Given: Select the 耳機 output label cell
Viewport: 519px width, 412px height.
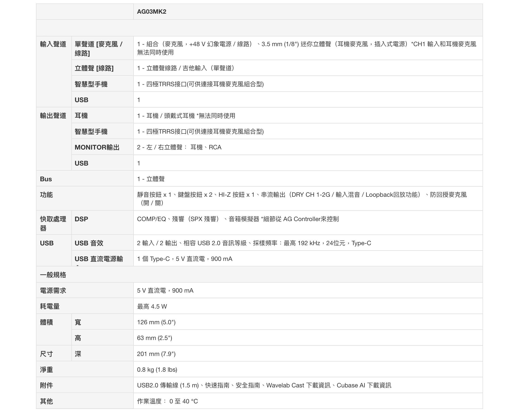Looking at the screenshot, I should [81, 116].
